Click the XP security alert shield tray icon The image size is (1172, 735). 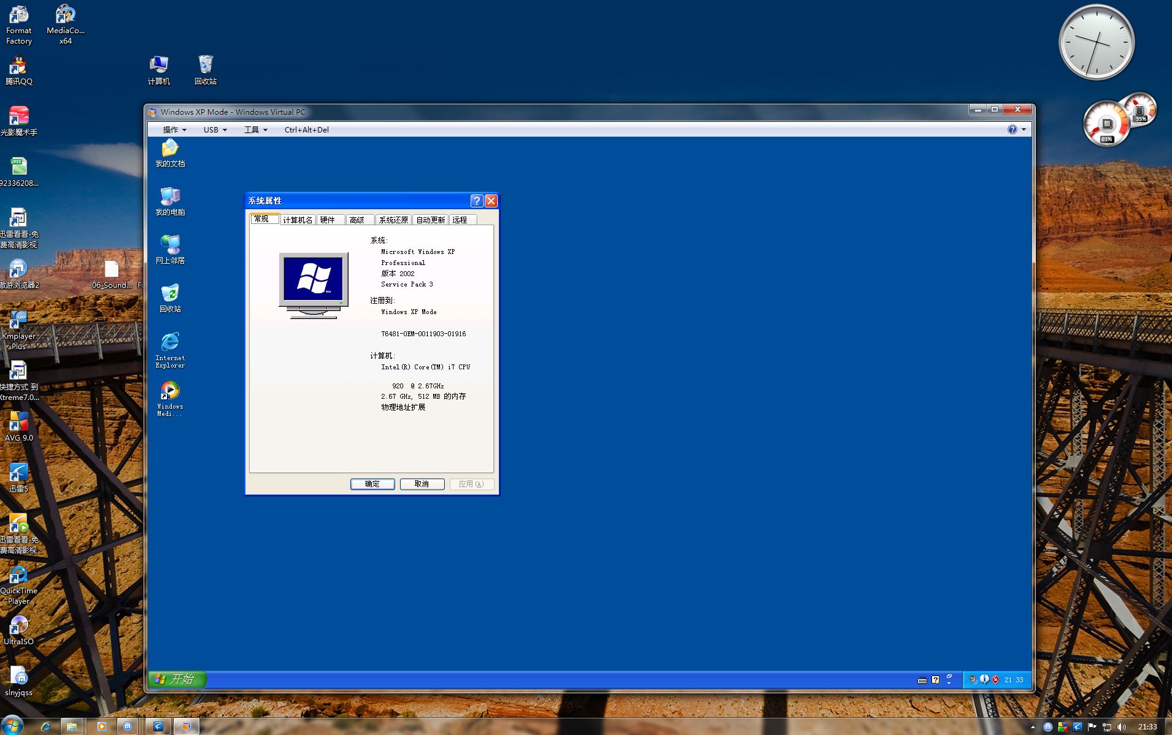[x=995, y=680]
